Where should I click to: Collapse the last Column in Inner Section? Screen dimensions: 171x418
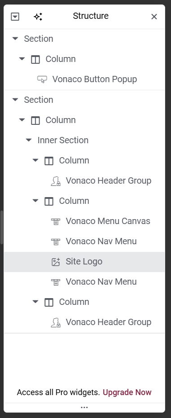(x=35, y=302)
